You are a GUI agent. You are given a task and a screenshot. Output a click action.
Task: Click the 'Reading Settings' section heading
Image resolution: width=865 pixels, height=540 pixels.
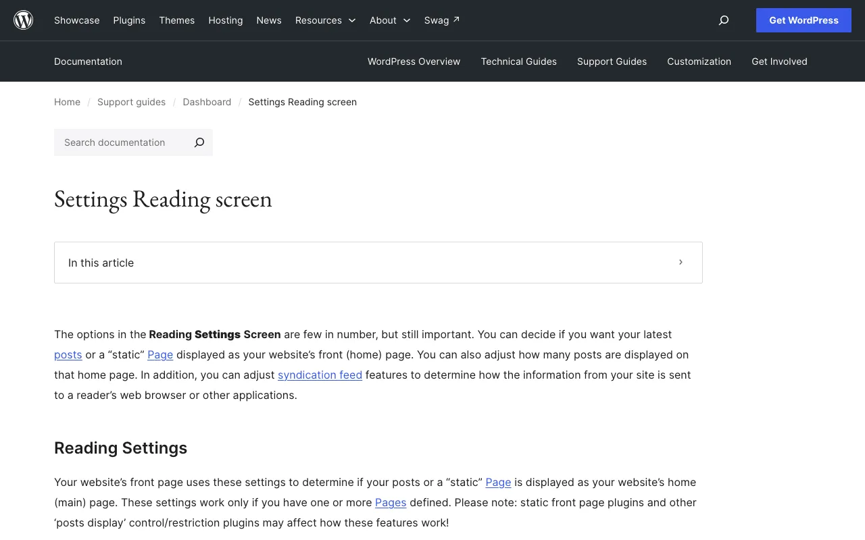coord(120,448)
